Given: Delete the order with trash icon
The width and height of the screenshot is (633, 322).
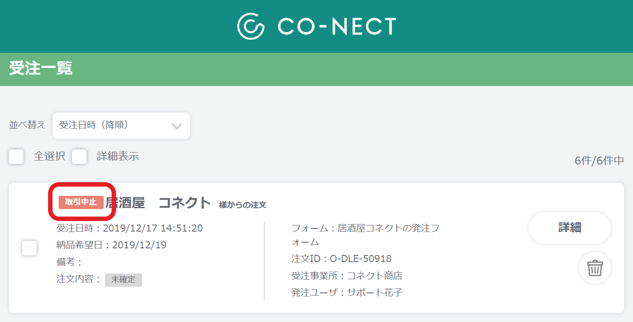Looking at the screenshot, I should [595, 268].
